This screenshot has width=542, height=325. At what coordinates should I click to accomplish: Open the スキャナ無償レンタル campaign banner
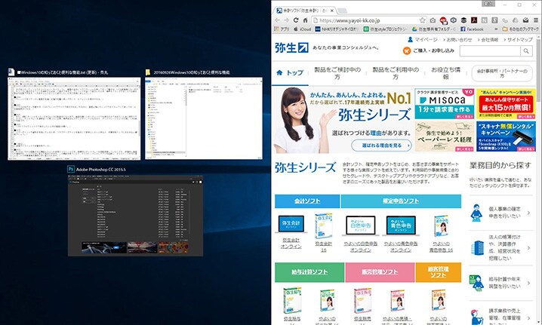coord(506,136)
